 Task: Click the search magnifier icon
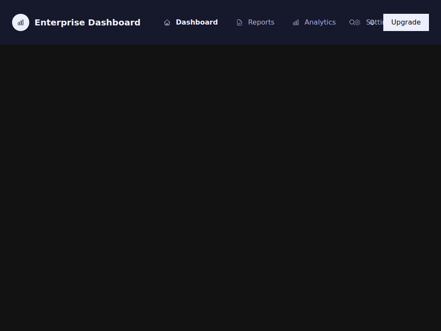point(351,22)
